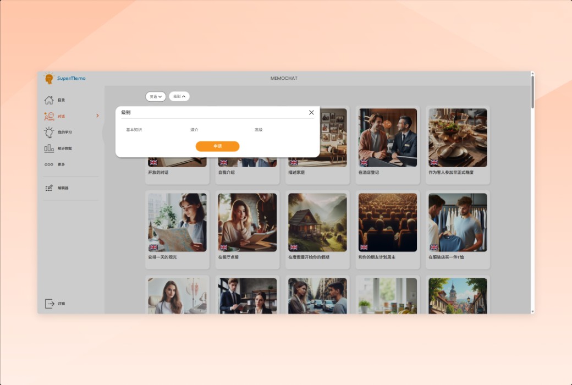The image size is (572, 385).
Task: Open 统计数据 bar chart icon
Action: pyautogui.click(x=49, y=148)
